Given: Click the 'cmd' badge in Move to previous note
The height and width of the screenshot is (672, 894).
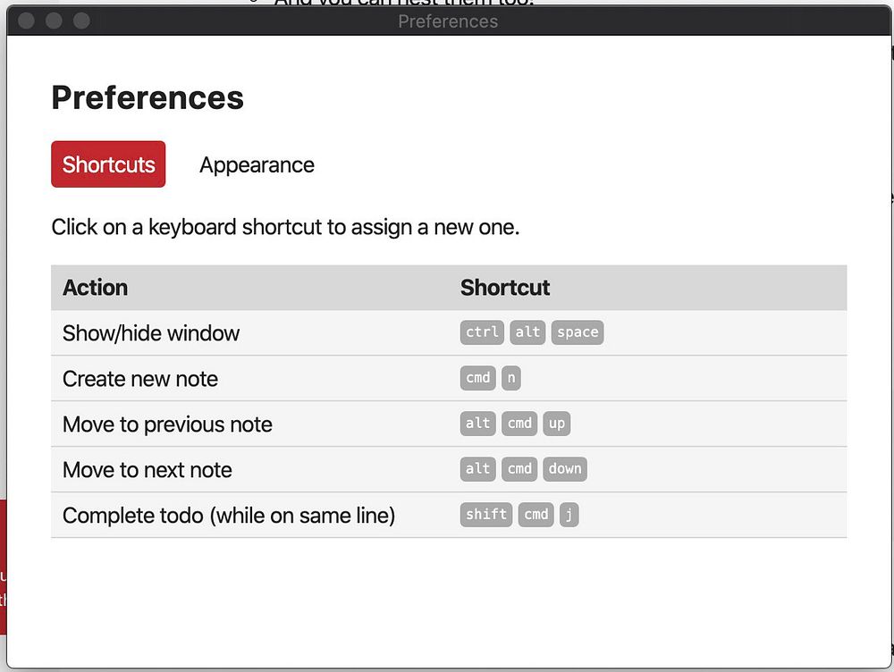Looking at the screenshot, I should click(x=519, y=424).
